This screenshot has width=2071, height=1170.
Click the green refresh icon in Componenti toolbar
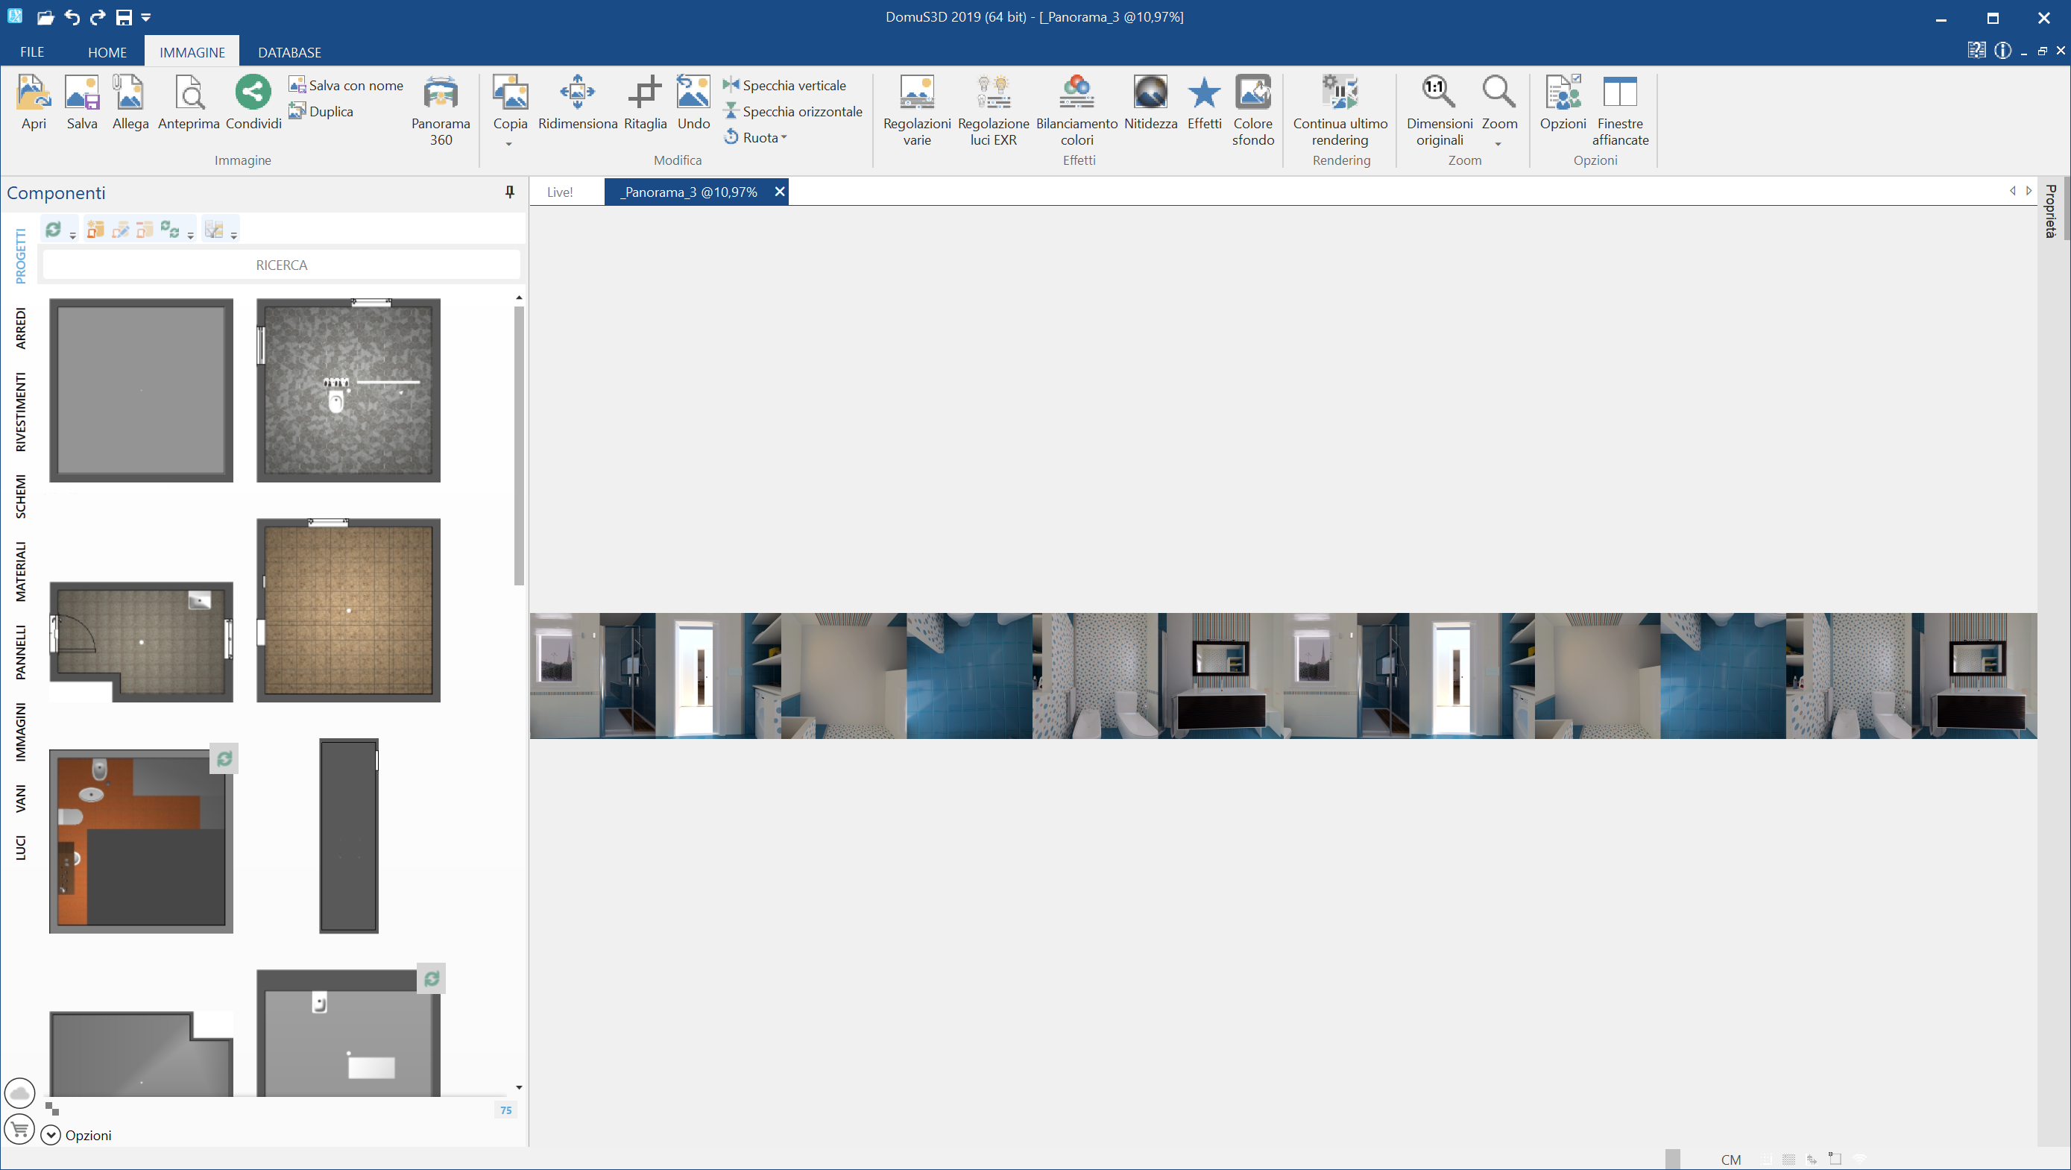coord(53,230)
